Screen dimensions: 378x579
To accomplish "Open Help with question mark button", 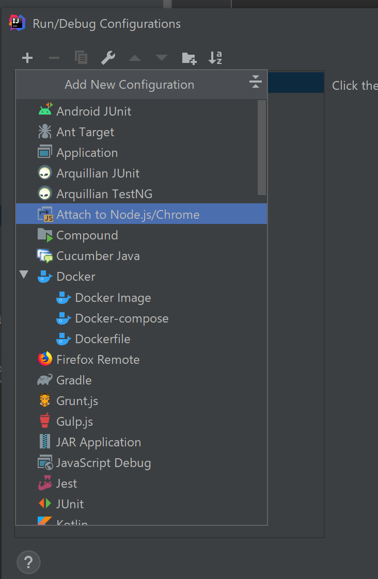I will click(28, 562).
